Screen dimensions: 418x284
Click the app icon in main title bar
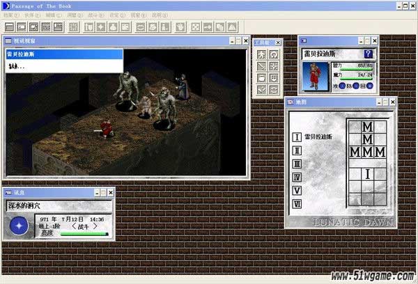click(6, 6)
